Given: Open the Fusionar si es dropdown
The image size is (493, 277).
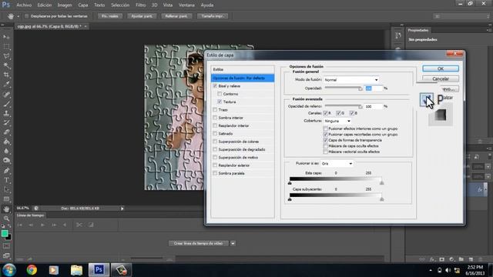Looking at the screenshot, I should pyautogui.click(x=337, y=164).
